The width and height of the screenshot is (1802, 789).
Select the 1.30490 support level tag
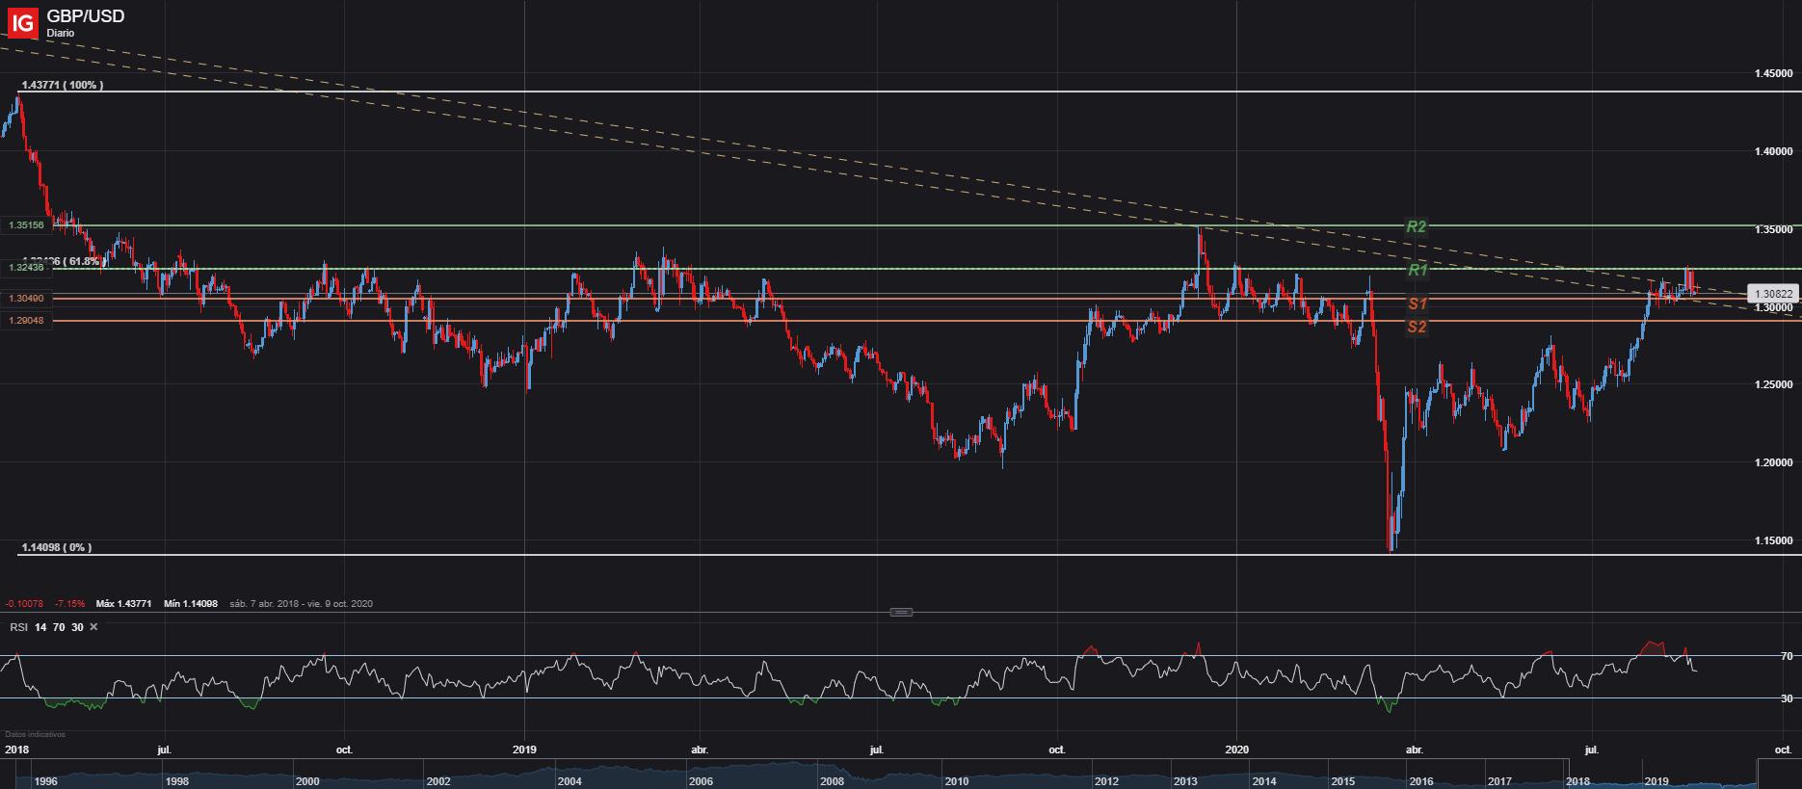tap(26, 299)
